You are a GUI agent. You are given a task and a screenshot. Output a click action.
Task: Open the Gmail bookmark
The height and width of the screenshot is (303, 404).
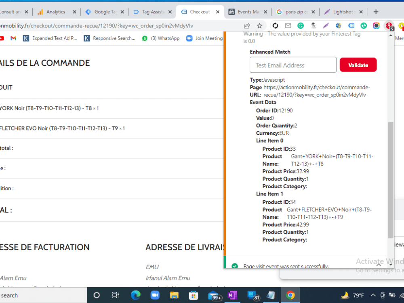click(x=13, y=38)
